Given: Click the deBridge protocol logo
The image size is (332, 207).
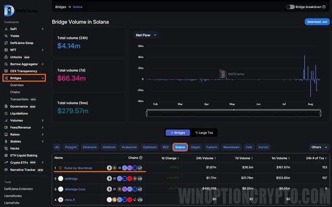Looking at the screenshot, I should [60, 178].
